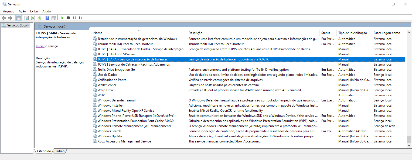This screenshot has width=412, height=160.
Task: Open the Exibir menu
Action: tap(34, 11)
